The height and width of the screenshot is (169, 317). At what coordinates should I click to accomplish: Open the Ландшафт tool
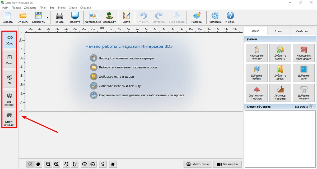109,18
